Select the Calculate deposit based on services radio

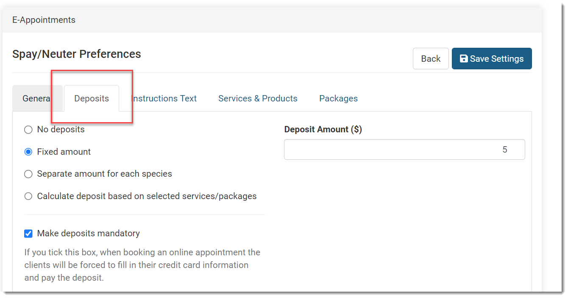[x=28, y=196]
